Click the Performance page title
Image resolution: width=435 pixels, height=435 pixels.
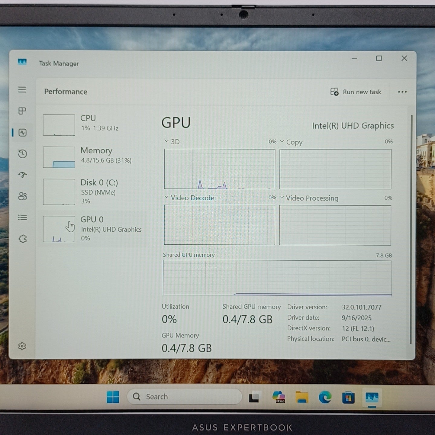click(66, 92)
